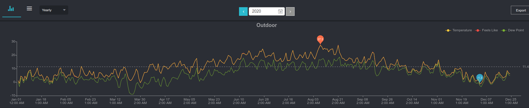Viewport: 529px width, 108px height.
Task: Toggle the Temperature legend series
Action: 458,30
